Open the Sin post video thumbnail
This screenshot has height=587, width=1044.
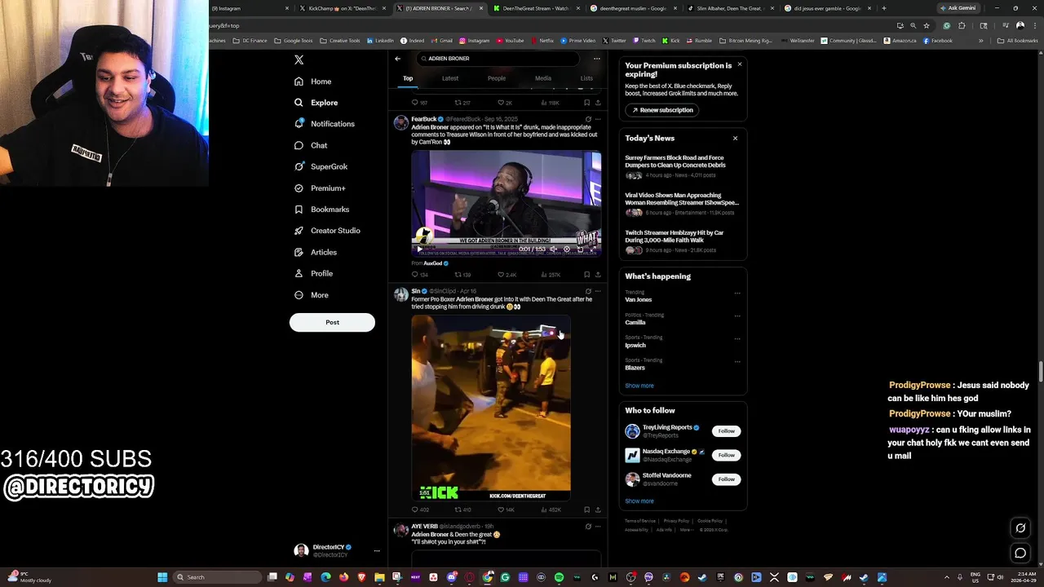pos(491,407)
